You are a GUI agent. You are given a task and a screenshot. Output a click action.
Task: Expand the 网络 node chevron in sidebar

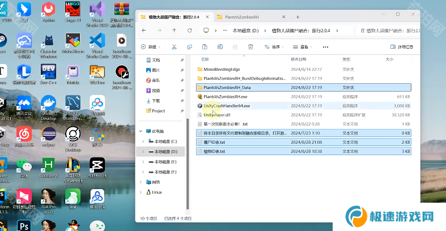141,182
